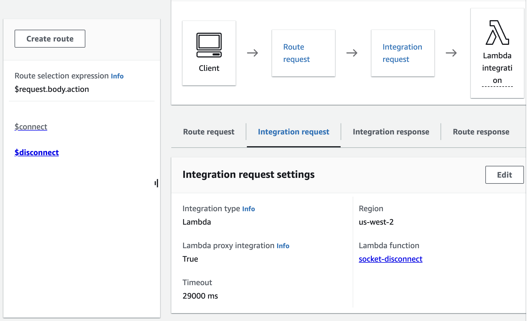Open Info for Route selection expression

point(117,76)
